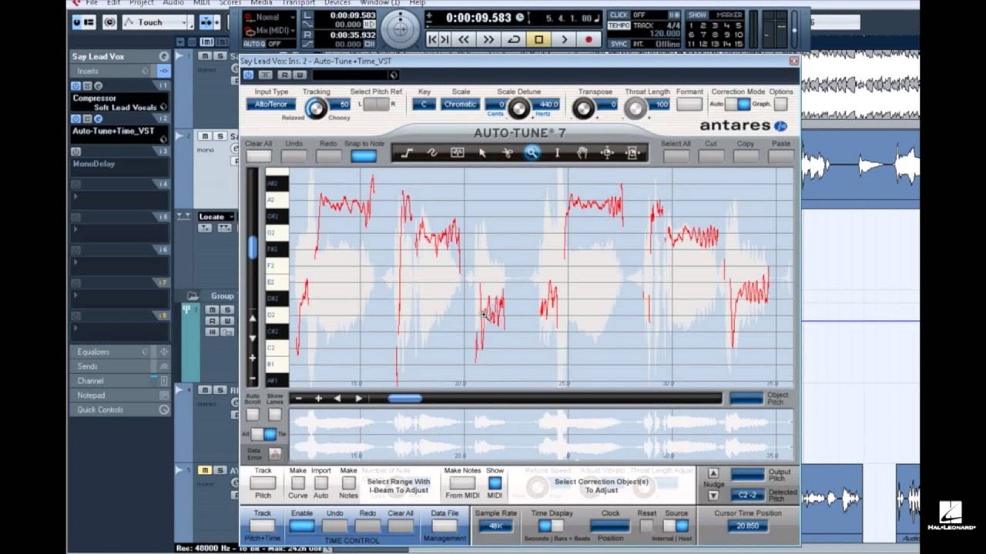Screen dimensions: 986x554
Task: Select the Note tool icon
Action: (x=457, y=153)
